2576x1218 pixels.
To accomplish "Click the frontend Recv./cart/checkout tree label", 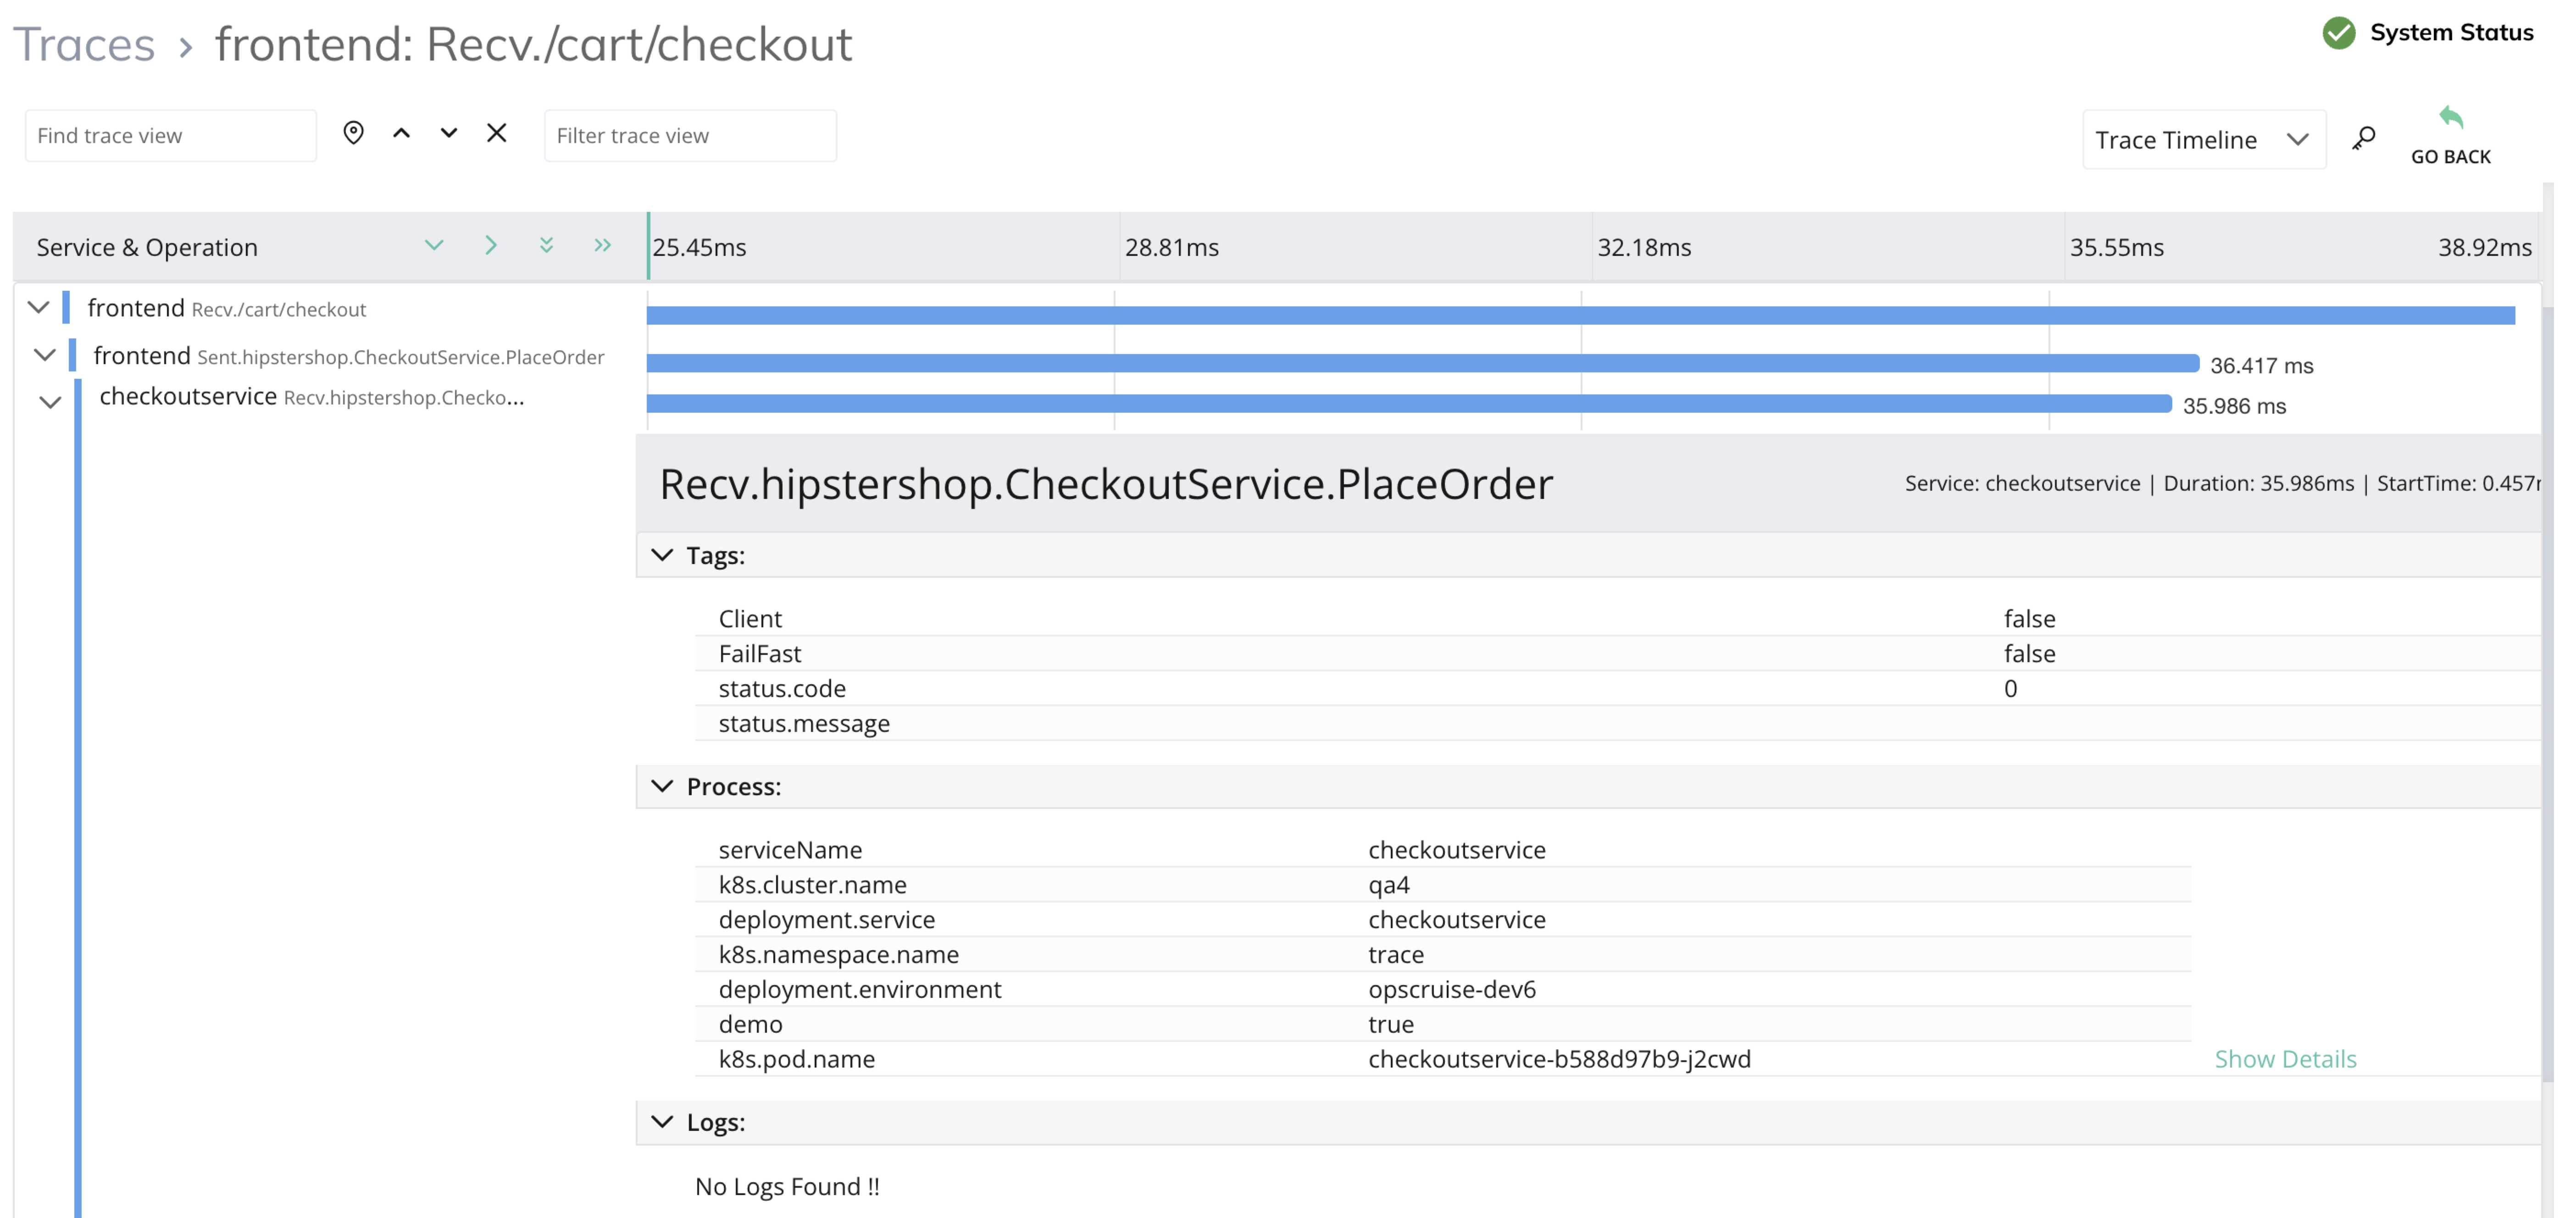I will [x=226, y=308].
